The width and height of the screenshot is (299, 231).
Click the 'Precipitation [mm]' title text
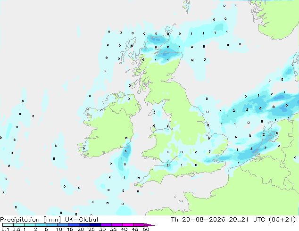[x=30, y=220]
